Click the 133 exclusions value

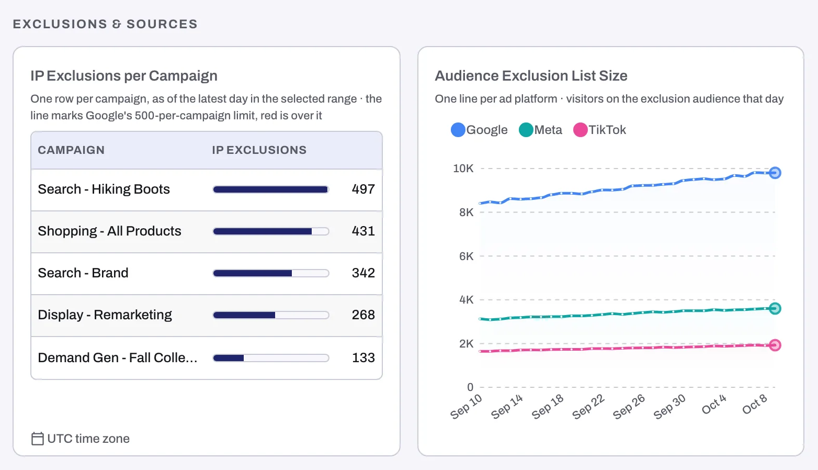(x=363, y=357)
